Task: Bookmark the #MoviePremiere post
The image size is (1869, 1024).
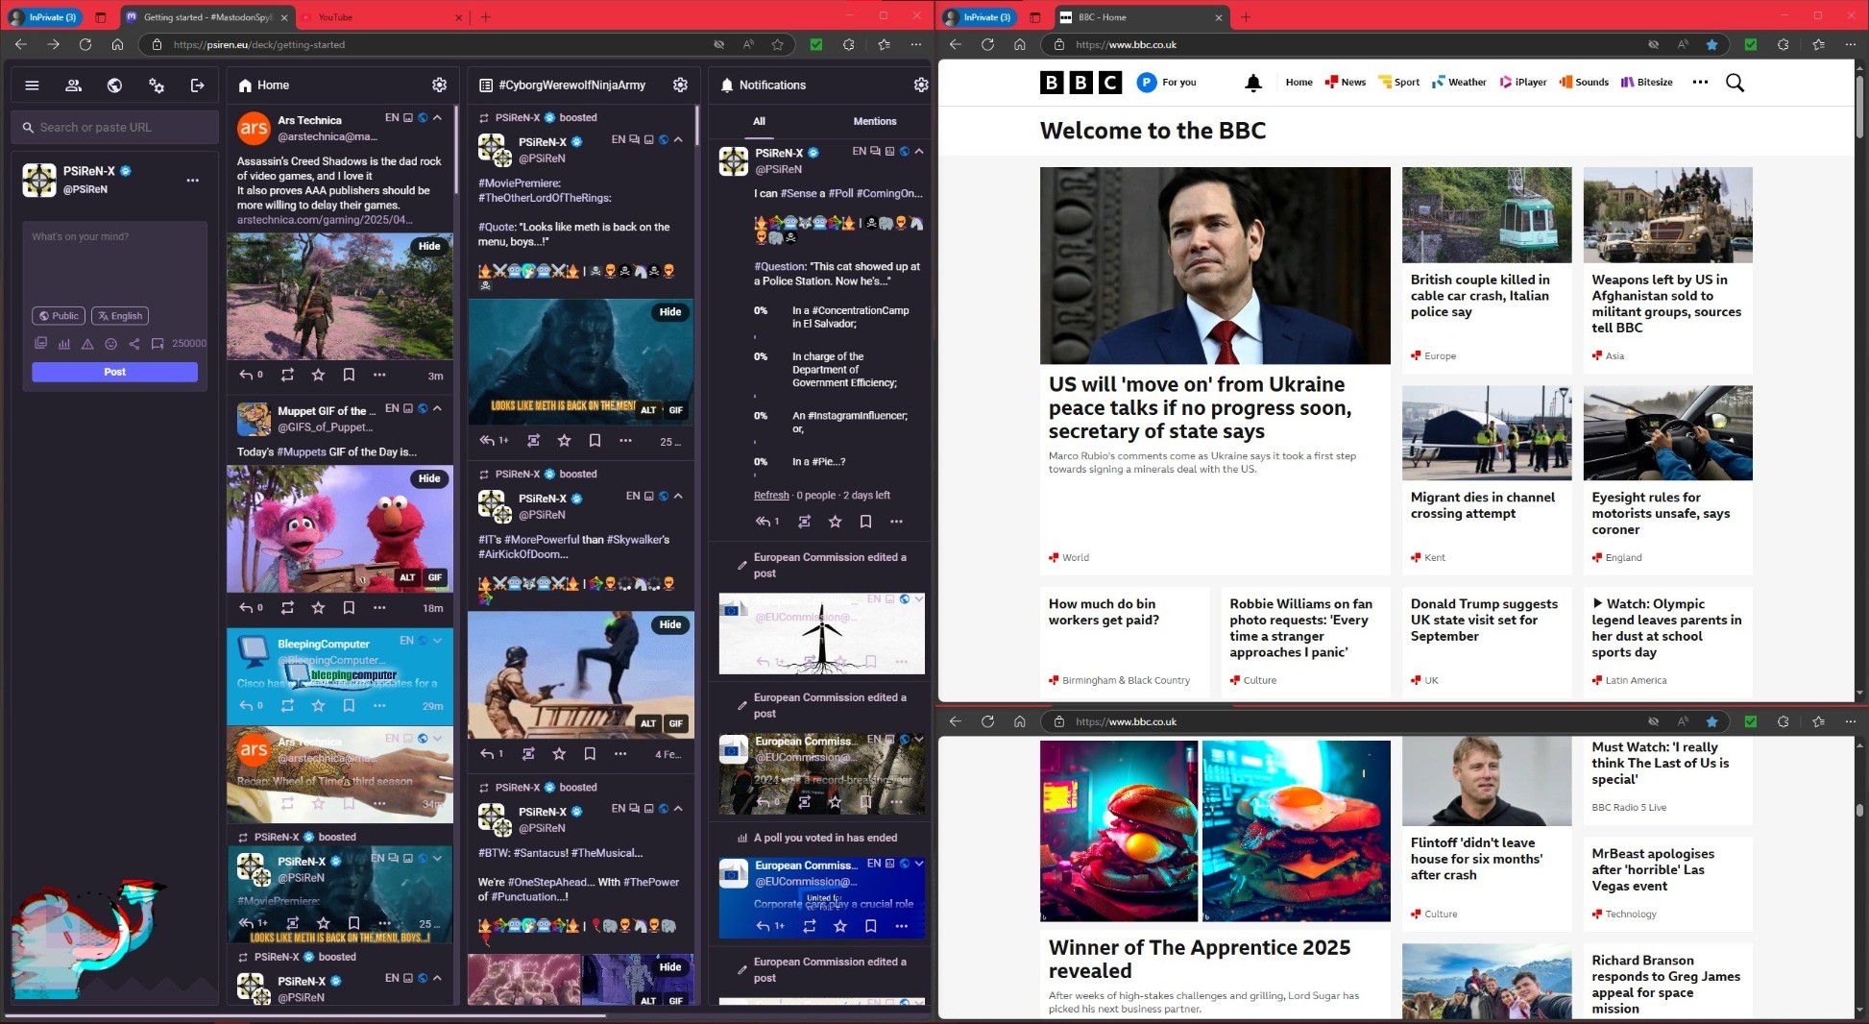Action: pos(595,440)
